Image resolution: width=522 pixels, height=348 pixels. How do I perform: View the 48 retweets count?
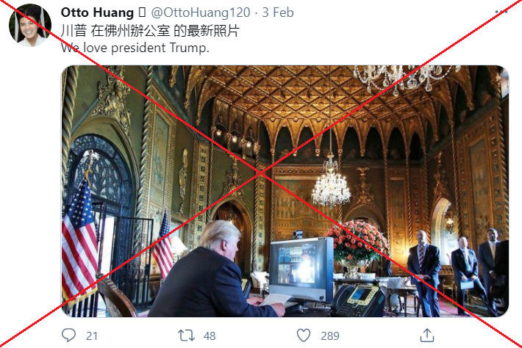click(x=210, y=336)
